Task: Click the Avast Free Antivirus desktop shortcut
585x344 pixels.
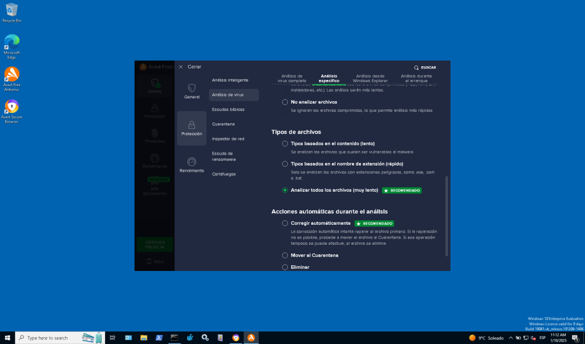Action: 11,79
